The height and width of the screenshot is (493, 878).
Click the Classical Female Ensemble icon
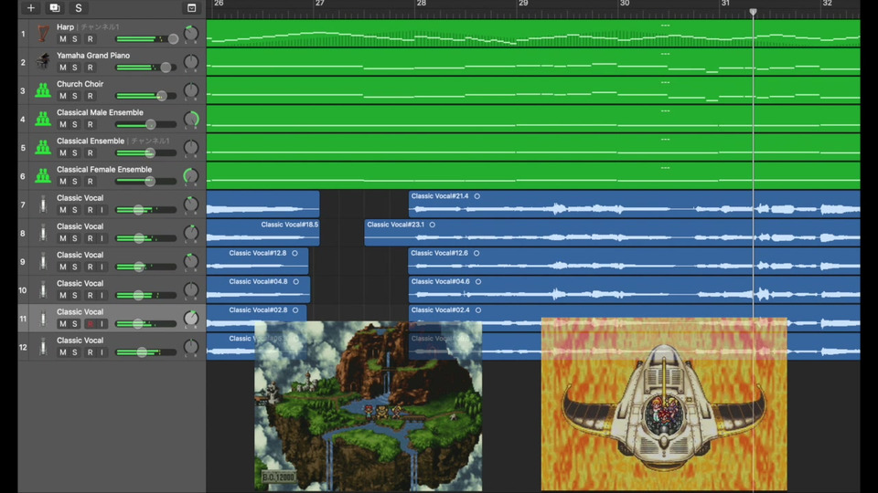pos(43,175)
